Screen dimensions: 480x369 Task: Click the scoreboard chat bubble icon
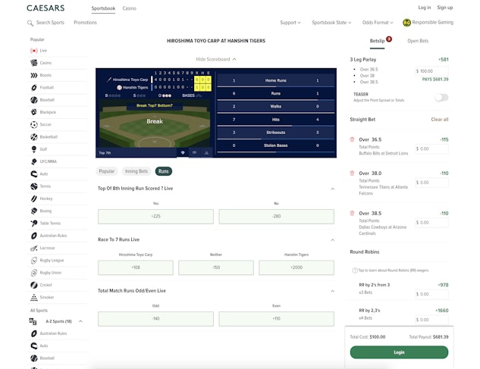(x=193, y=152)
